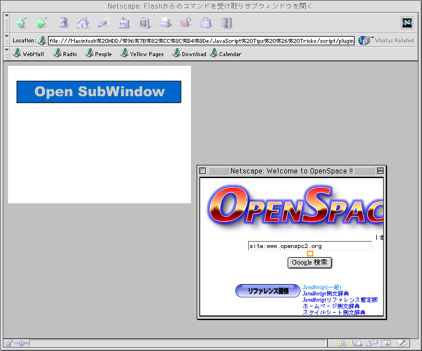Screen dimensions: 422x351
Task: Click the Open SubWindow Flash button
Action: tap(99, 92)
